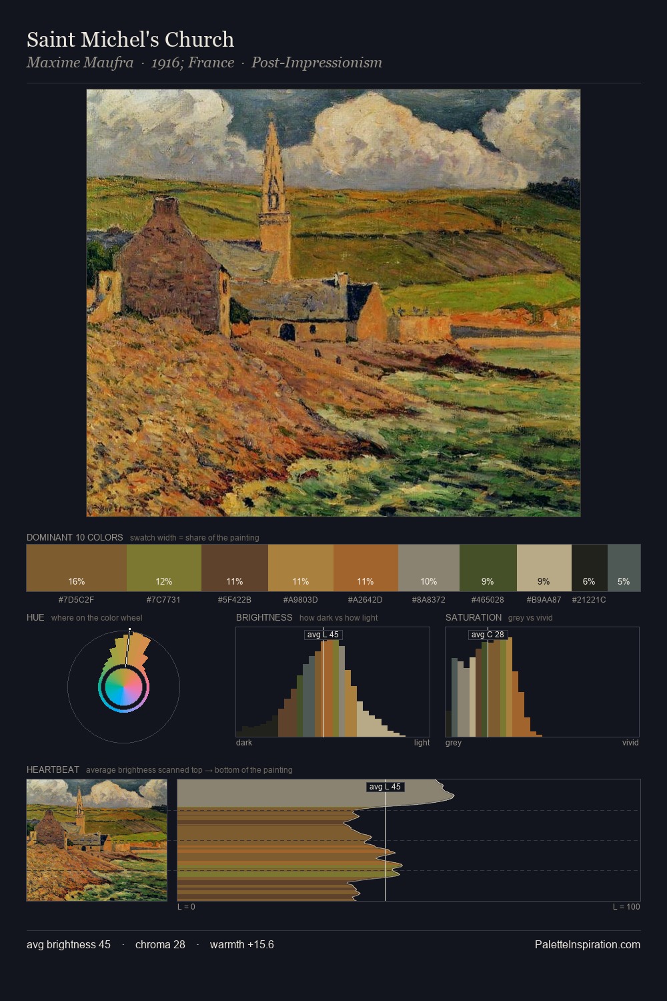The image size is (667, 1001).
Task: Click the "chroma 28" footer stat
Action: click(160, 944)
